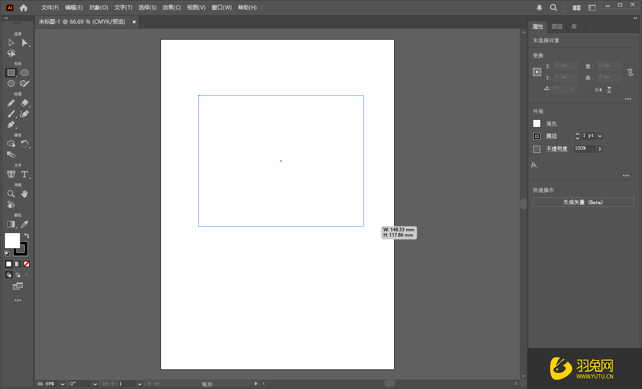Viewport: 642px width, 389px height.
Task: Set paint mode to None
Action: tap(26, 264)
